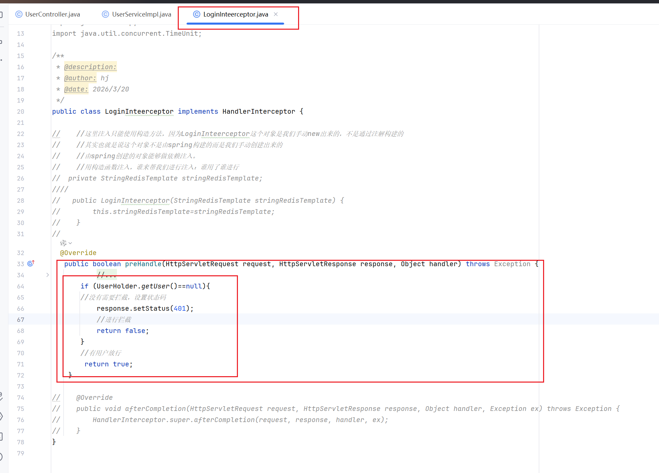659x473 pixels.
Task: Click line number 20 in the gutter
Action: click(21, 111)
